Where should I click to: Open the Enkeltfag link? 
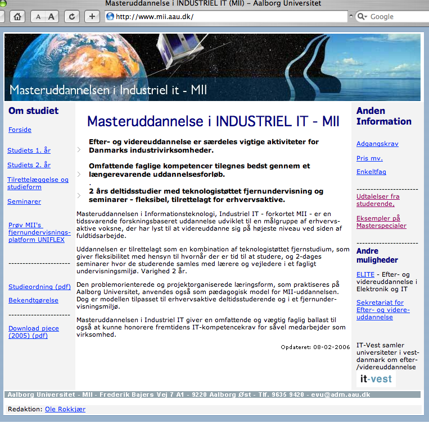(371, 172)
